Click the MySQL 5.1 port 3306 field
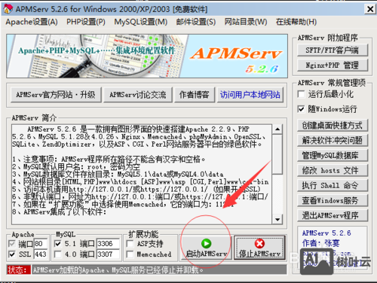 point(108,244)
